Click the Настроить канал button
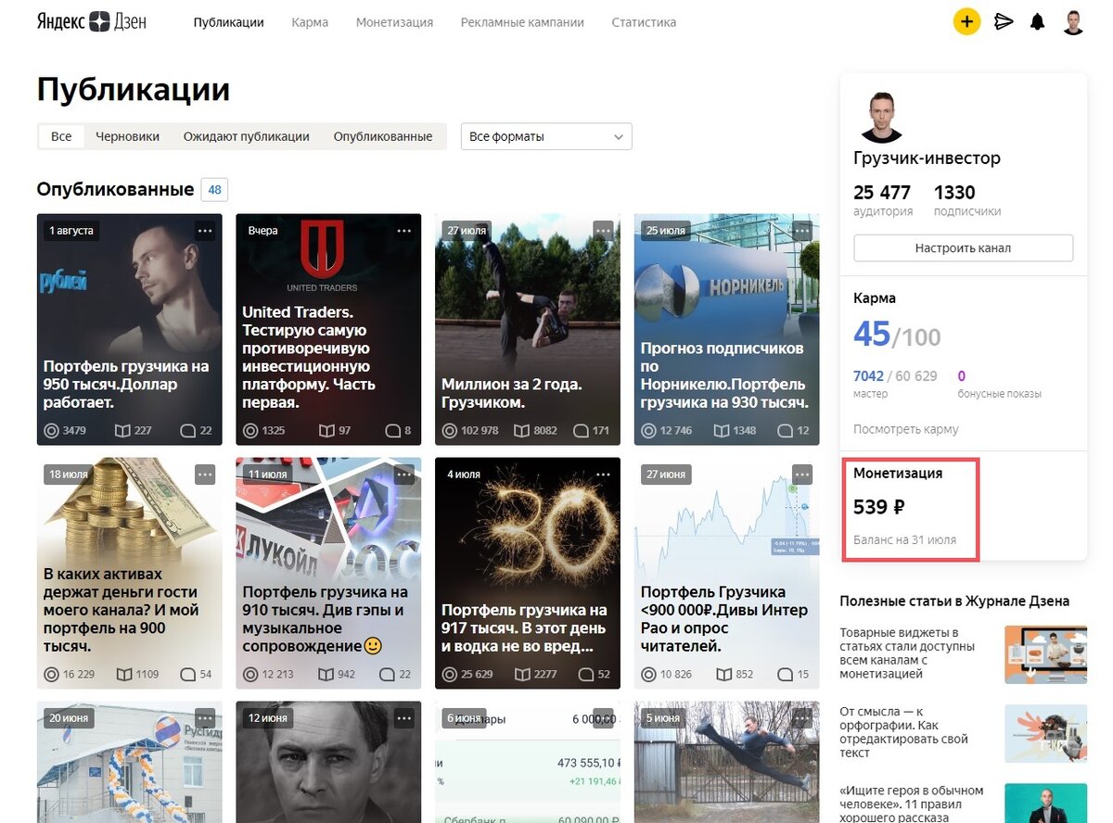1113x823 pixels. click(x=963, y=248)
